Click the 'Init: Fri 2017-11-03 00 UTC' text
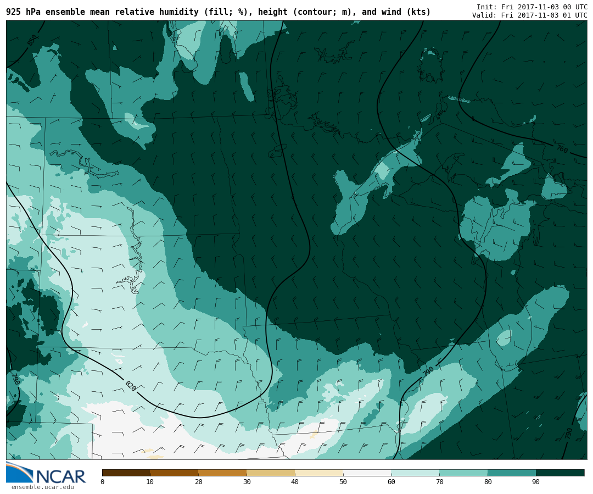This screenshot has height=494, width=593. (532, 7)
